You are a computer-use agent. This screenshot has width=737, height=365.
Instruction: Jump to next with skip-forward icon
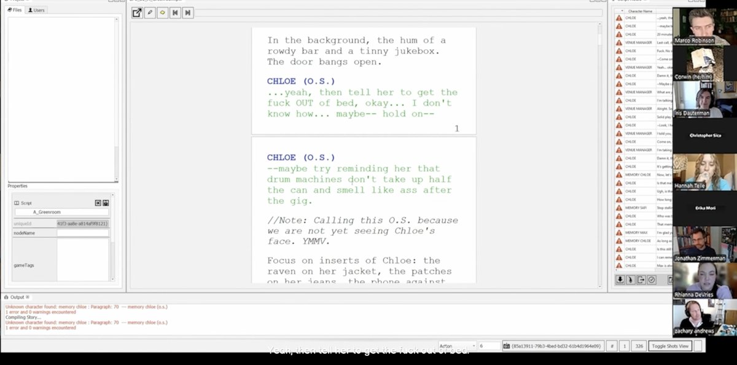(x=188, y=12)
